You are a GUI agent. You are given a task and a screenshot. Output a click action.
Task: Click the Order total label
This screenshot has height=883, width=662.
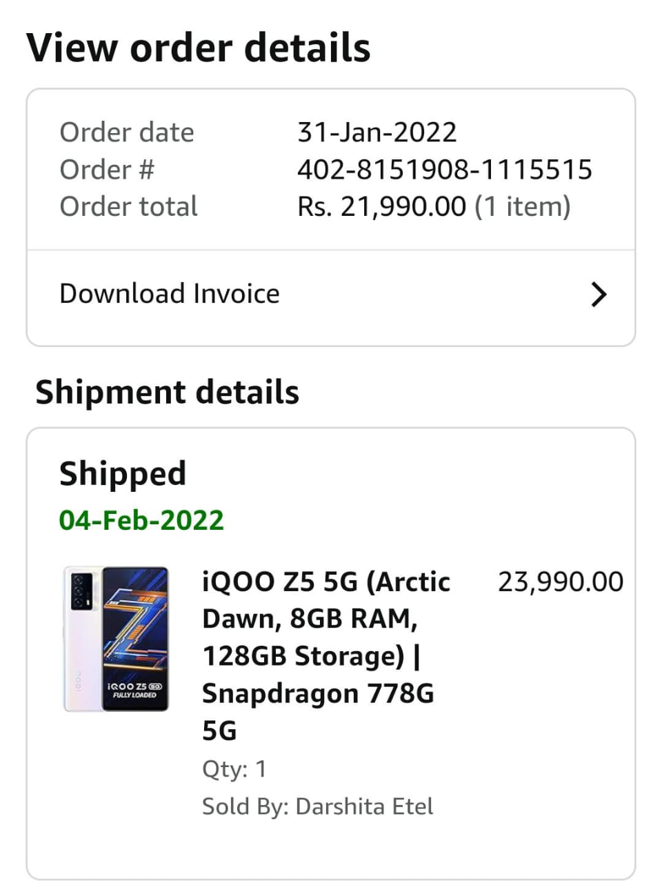tap(128, 207)
